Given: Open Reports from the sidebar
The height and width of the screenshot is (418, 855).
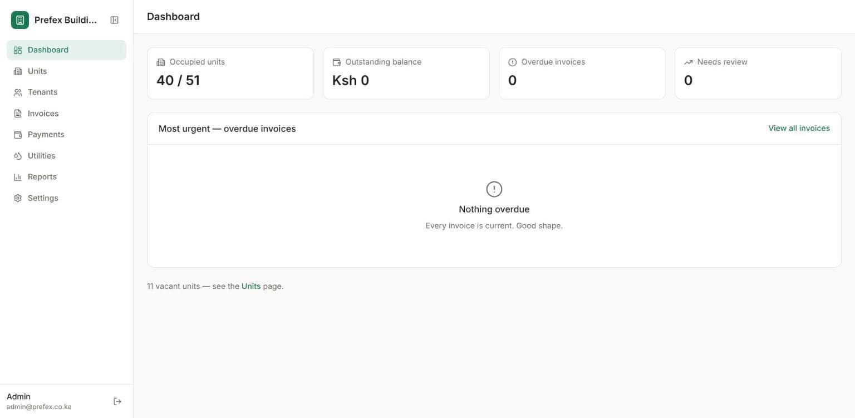Looking at the screenshot, I should point(66,177).
